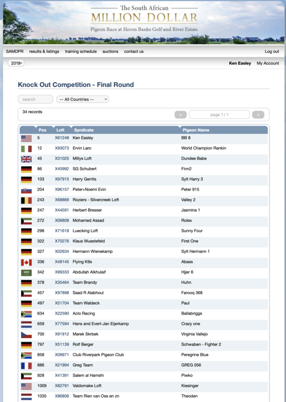Open the results & listings menu
Screen dimensions: 286x402
[44, 51]
